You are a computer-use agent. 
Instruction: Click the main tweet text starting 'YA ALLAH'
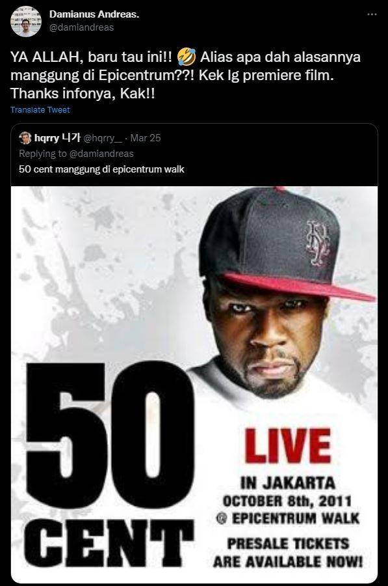185,75
